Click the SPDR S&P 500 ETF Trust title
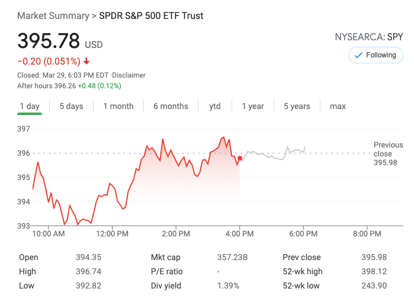414x298 pixels. click(x=151, y=16)
